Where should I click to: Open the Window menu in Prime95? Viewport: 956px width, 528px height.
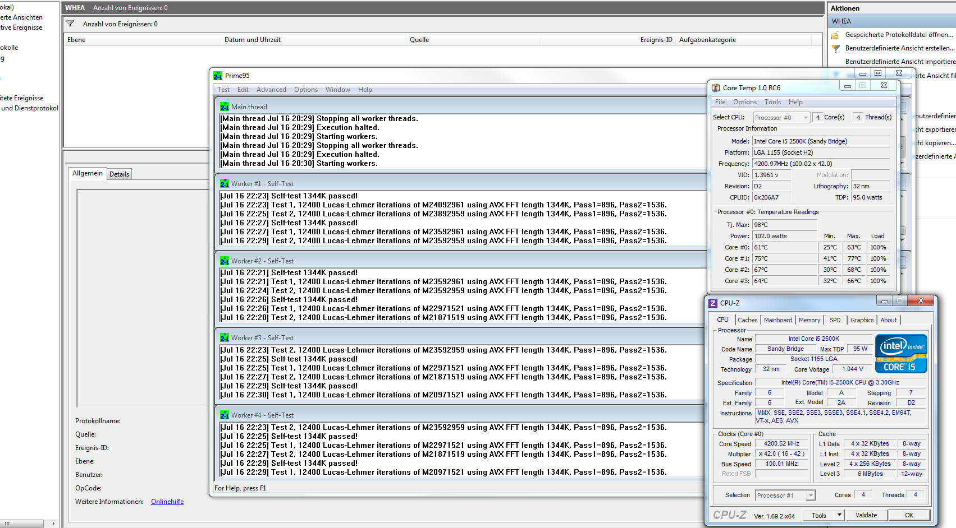point(338,90)
